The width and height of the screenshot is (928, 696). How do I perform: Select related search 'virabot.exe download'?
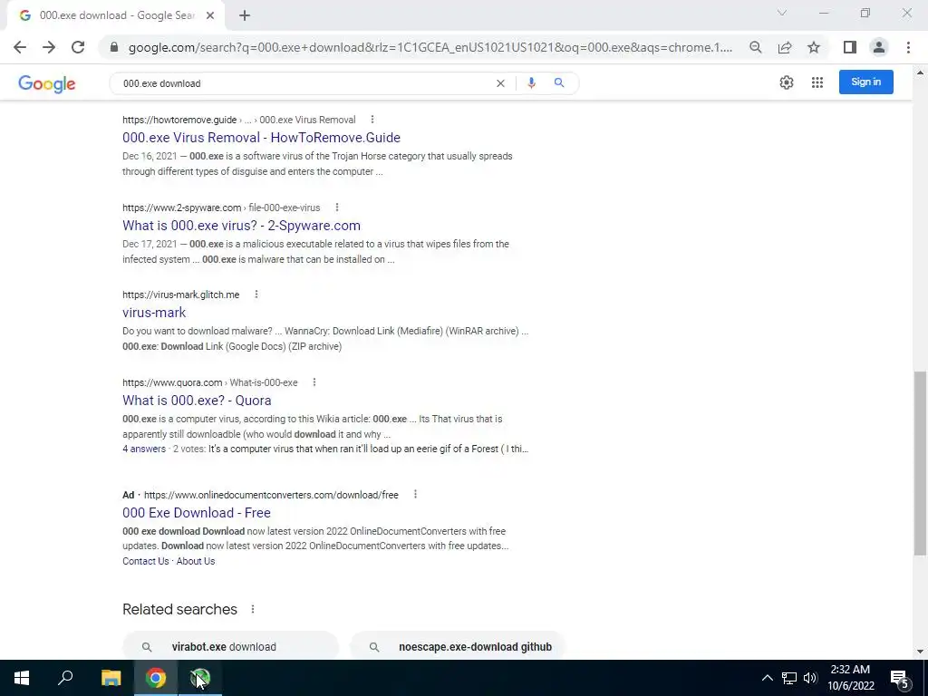coord(230,646)
